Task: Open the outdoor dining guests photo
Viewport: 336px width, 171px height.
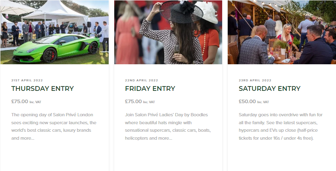Action: pos(282,32)
